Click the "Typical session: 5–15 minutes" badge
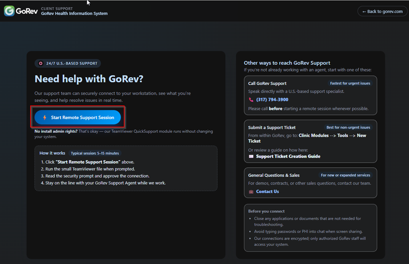The width and height of the screenshot is (409, 264). (95, 153)
